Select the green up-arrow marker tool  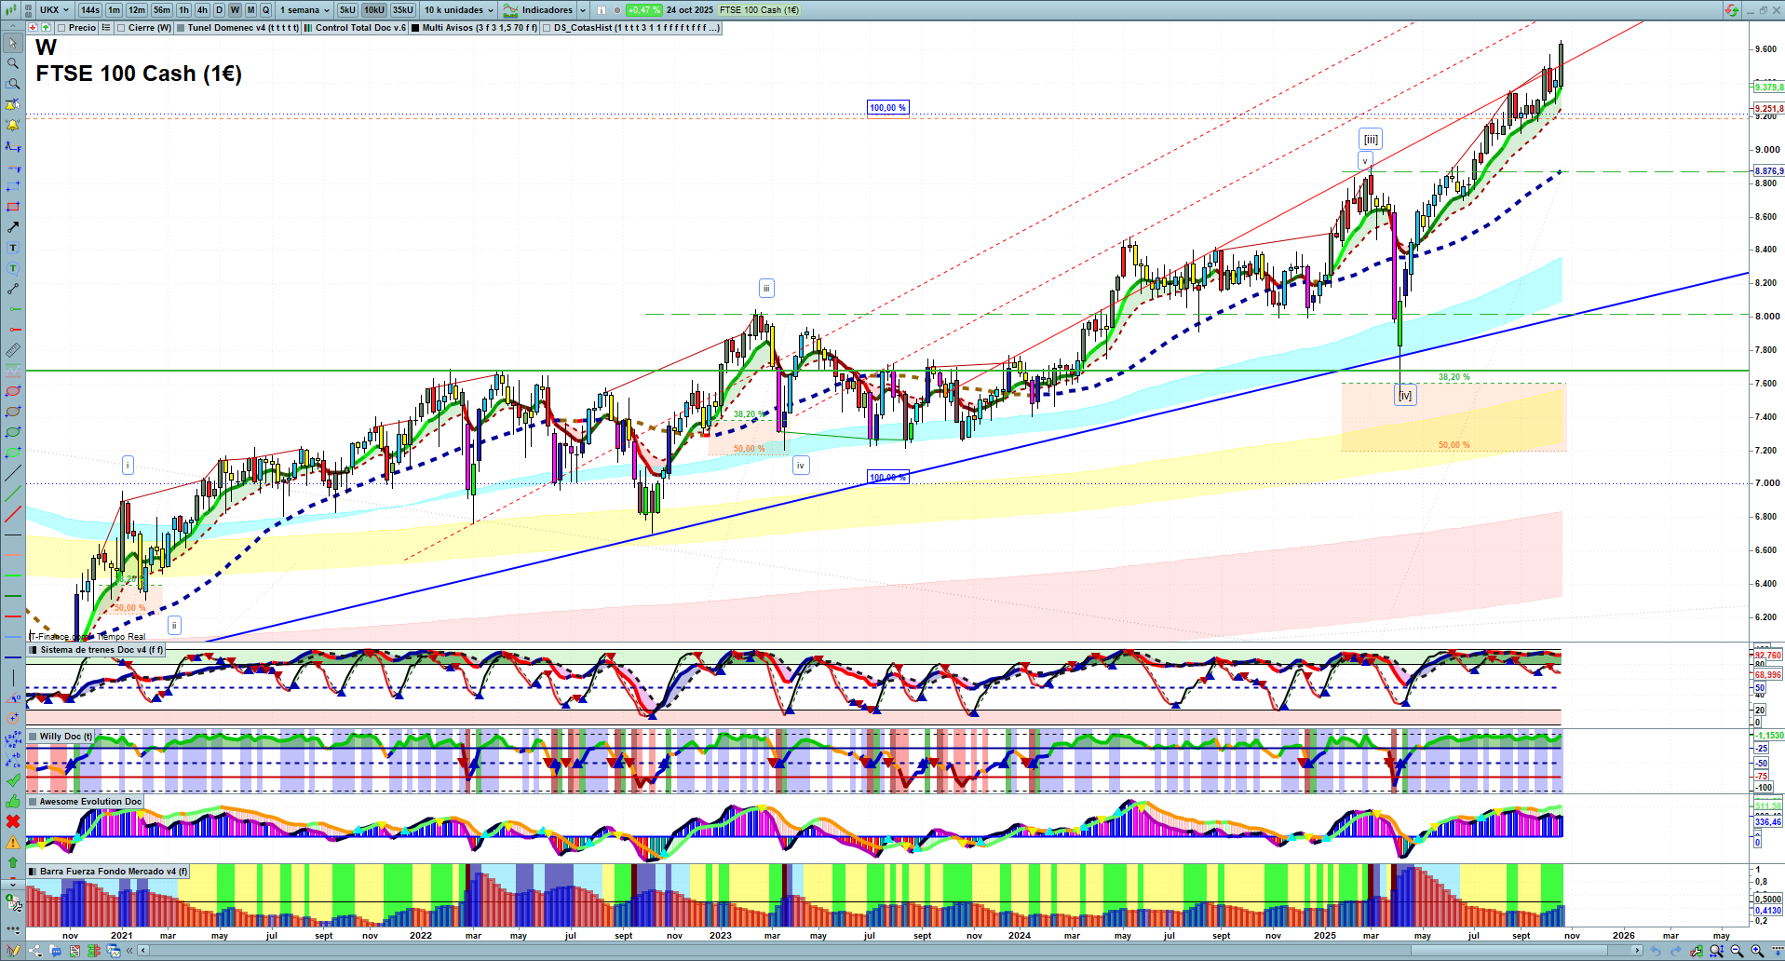pos(12,862)
